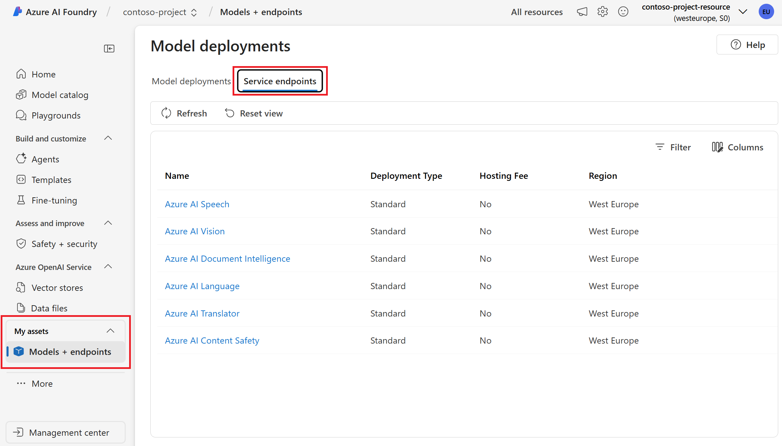Collapse the Azure OpenAI Service section

[x=108, y=267]
